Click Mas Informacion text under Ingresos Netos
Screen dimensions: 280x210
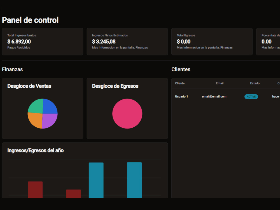click(x=120, y=48)
